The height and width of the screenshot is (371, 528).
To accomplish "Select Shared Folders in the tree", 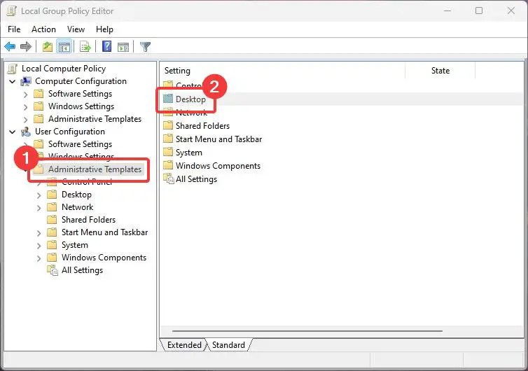I will point(88,220).
